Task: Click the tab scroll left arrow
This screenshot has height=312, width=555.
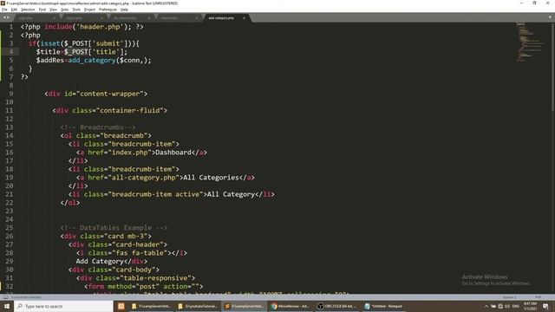Action: point(4,17)
